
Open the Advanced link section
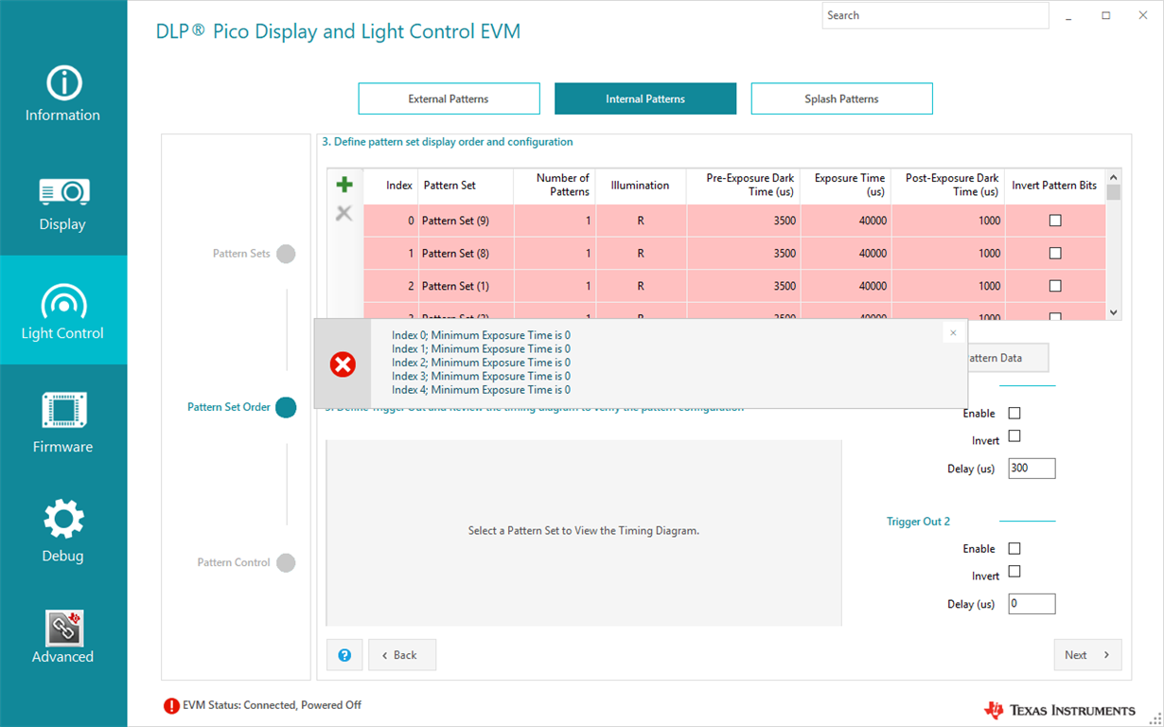[x=63, y=636]
